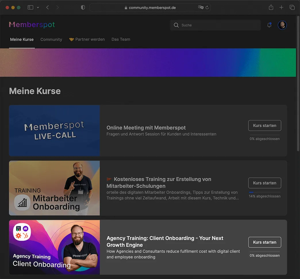The width and height of the screenshot is (300, 279).
Task: Click the Mitarbeiter Onboarding thumbnail
Action: pyautogui.click(x=54, y=188)
